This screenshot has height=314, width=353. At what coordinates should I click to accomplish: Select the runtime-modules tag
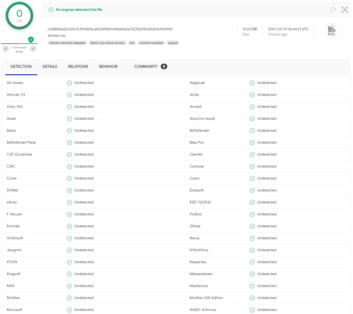point(151,43)
